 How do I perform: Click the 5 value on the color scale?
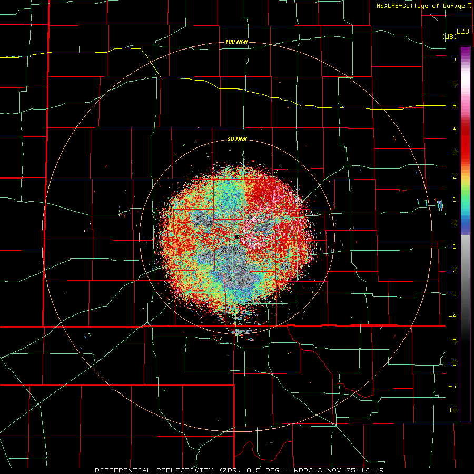coord(455,106)
